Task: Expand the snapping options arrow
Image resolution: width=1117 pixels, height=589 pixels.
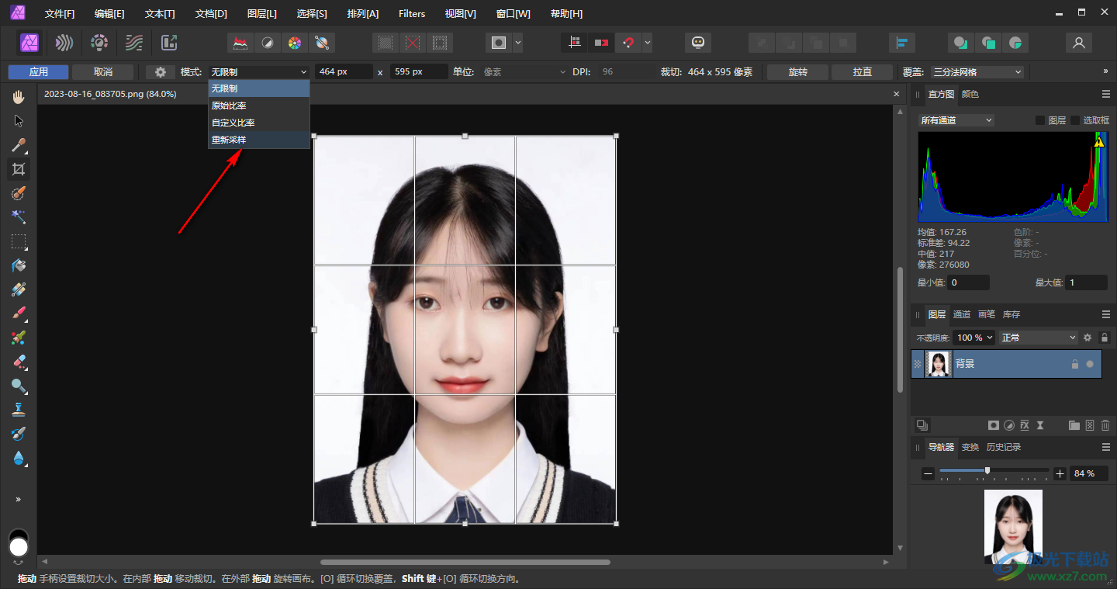Action: click(647, 43)
